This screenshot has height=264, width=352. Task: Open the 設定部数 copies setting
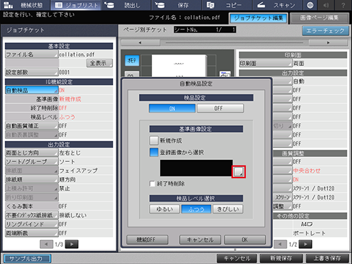click(31, 72)
